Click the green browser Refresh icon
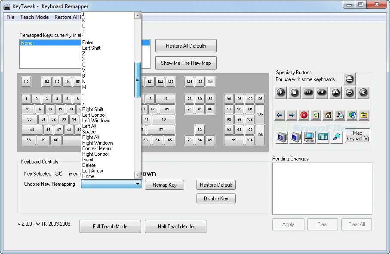Screen dimensions: 390x254 [316, 115]
